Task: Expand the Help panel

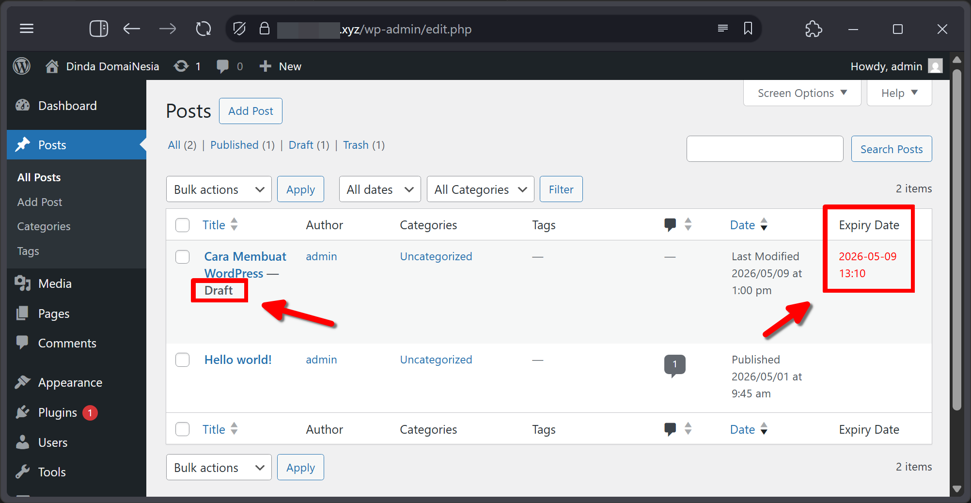Action: (899, 93)
